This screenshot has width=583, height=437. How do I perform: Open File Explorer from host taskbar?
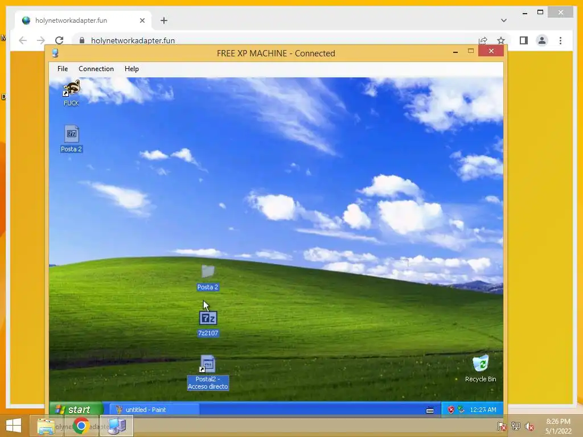(x=46, y=426)
